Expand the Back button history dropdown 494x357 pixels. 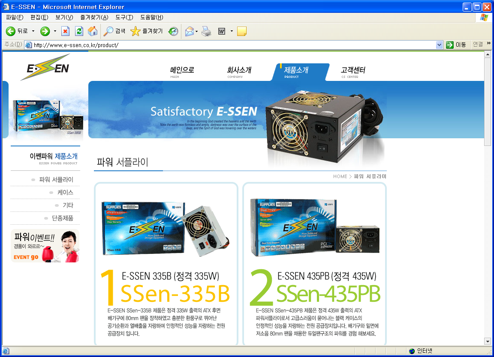[x=33, y=31]
